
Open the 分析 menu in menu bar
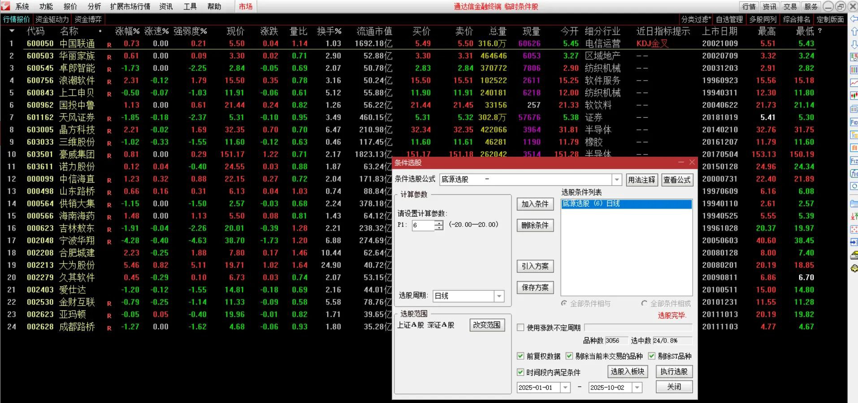tap(94, 6)
